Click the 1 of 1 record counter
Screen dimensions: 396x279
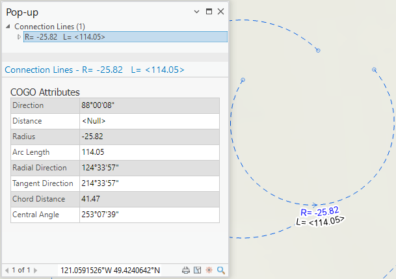pos(21,270)
